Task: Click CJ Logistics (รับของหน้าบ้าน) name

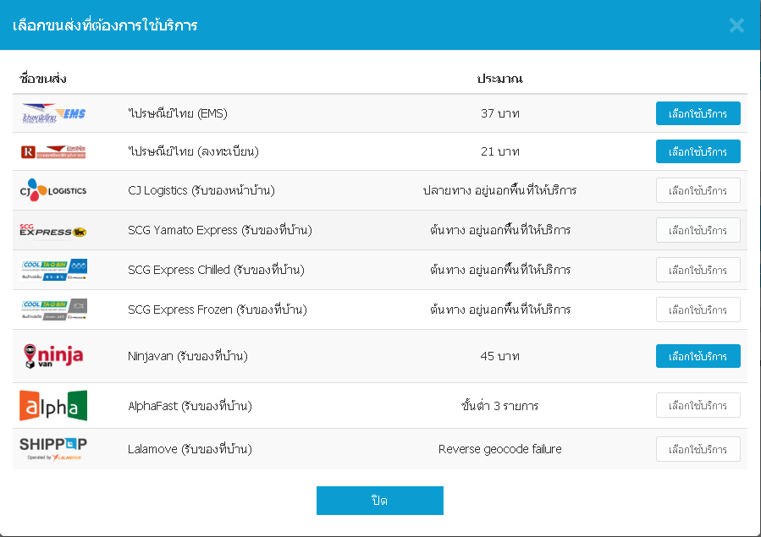Action: click(x=201, y=190)
